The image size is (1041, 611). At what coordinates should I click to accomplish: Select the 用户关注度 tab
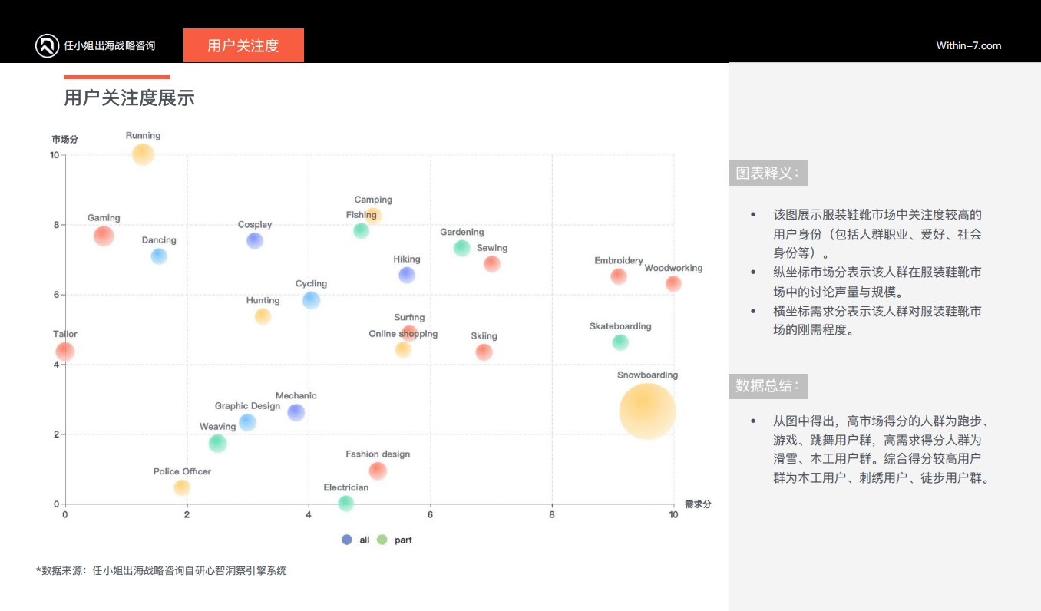point(243,46)
